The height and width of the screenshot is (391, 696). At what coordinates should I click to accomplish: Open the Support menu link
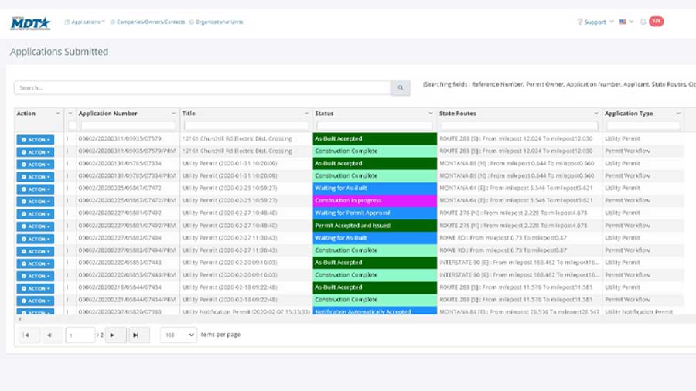click(x=595, y=22)
